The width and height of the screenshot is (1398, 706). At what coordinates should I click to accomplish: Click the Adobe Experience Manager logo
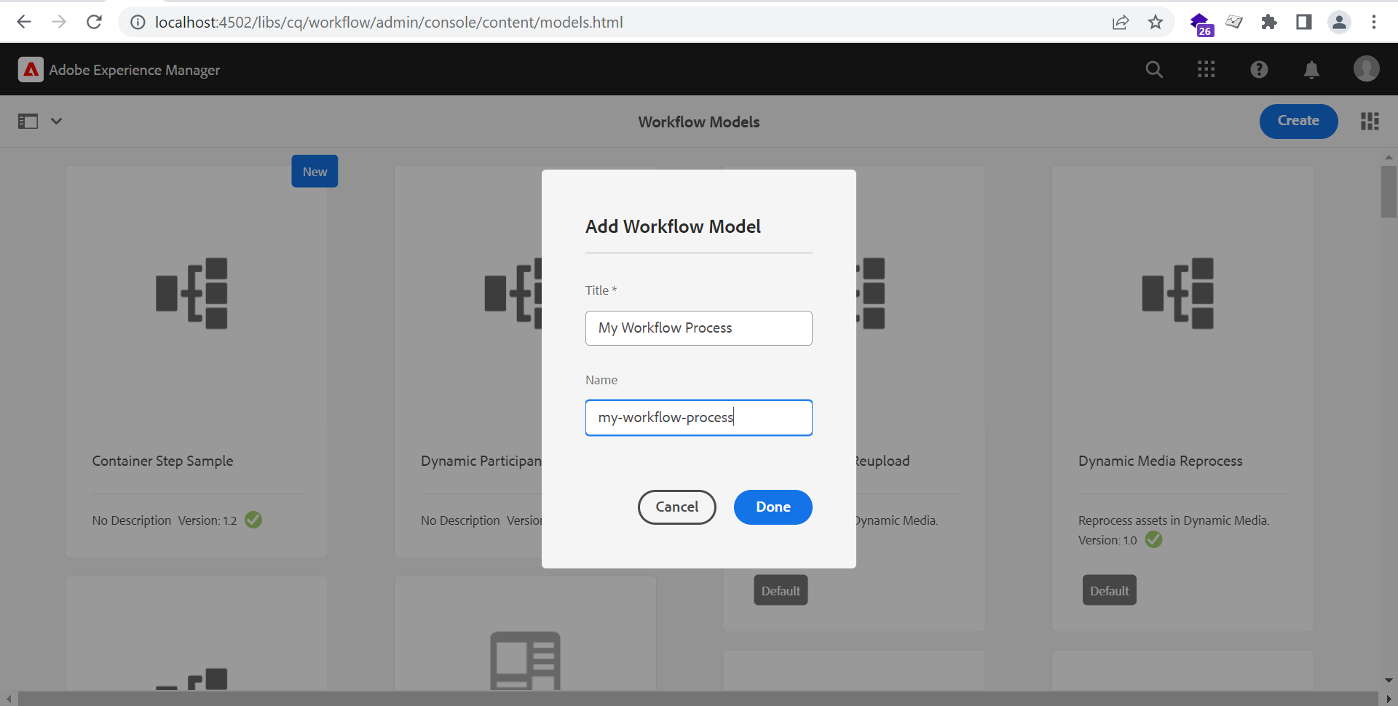point(30,69)
